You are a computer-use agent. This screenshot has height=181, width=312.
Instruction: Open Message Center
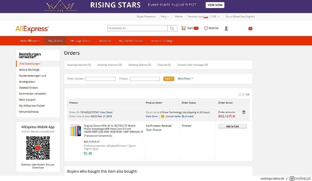tap(81, 41)
